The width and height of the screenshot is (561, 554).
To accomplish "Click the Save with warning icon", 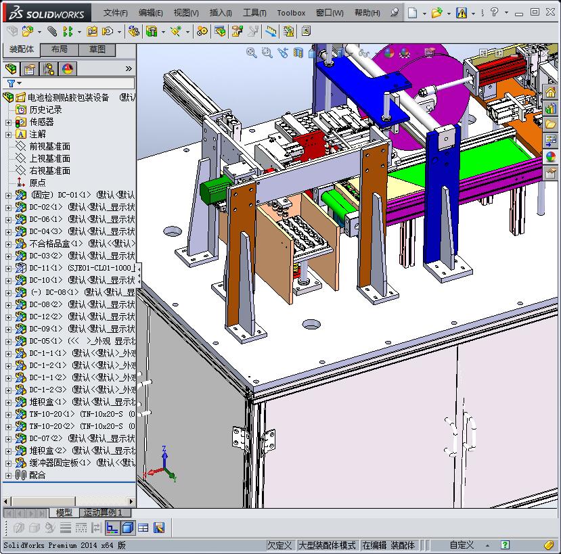I will pos(462,13).
